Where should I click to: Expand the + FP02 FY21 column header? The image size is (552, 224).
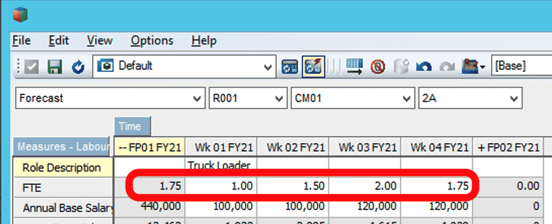508,147
